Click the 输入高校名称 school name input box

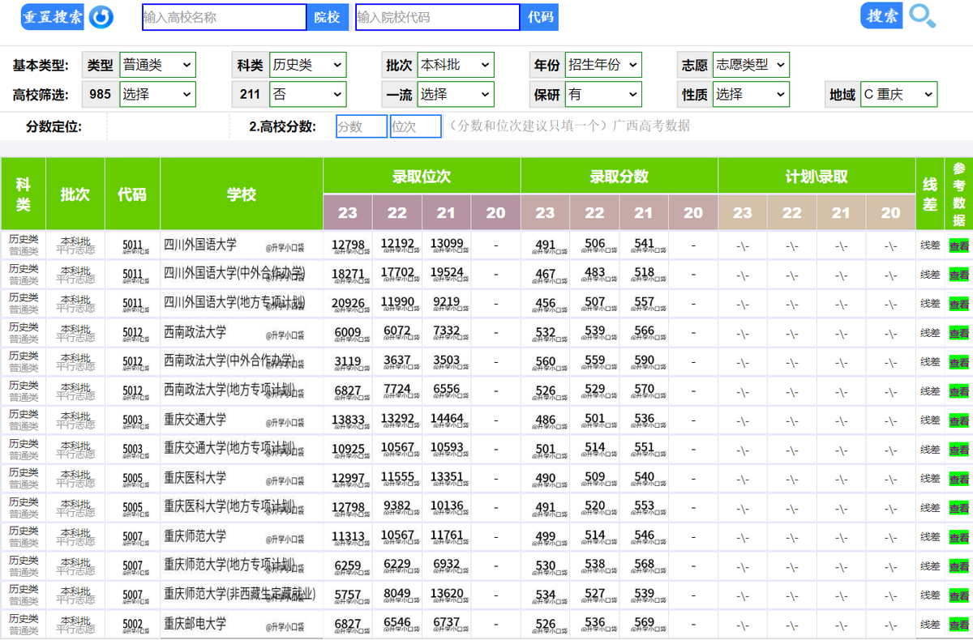(x=224, y=16)
